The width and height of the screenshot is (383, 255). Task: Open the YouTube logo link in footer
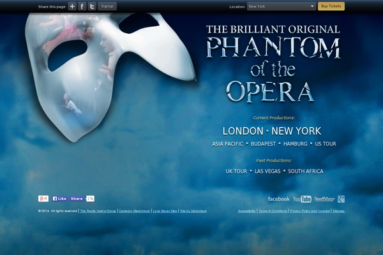click(x=302, y=199)
